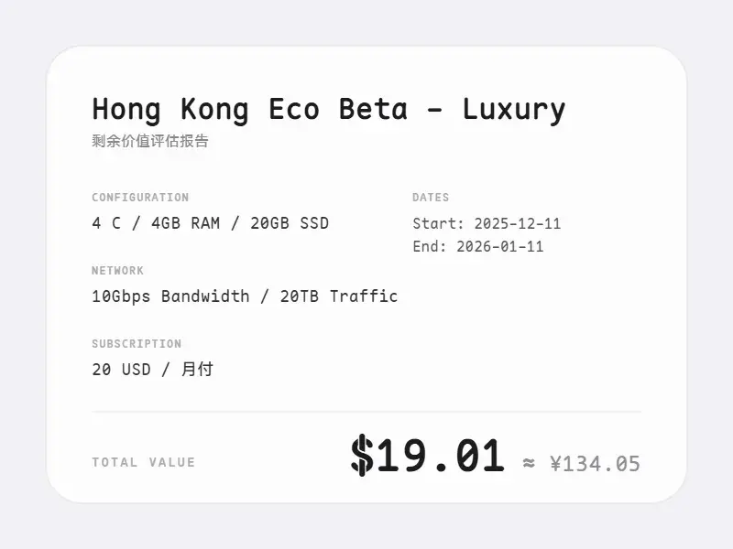Viewport: 733px width, 549px height.
Task: Click the approximately-equal ≈ symbol
Action: (529, 464)
